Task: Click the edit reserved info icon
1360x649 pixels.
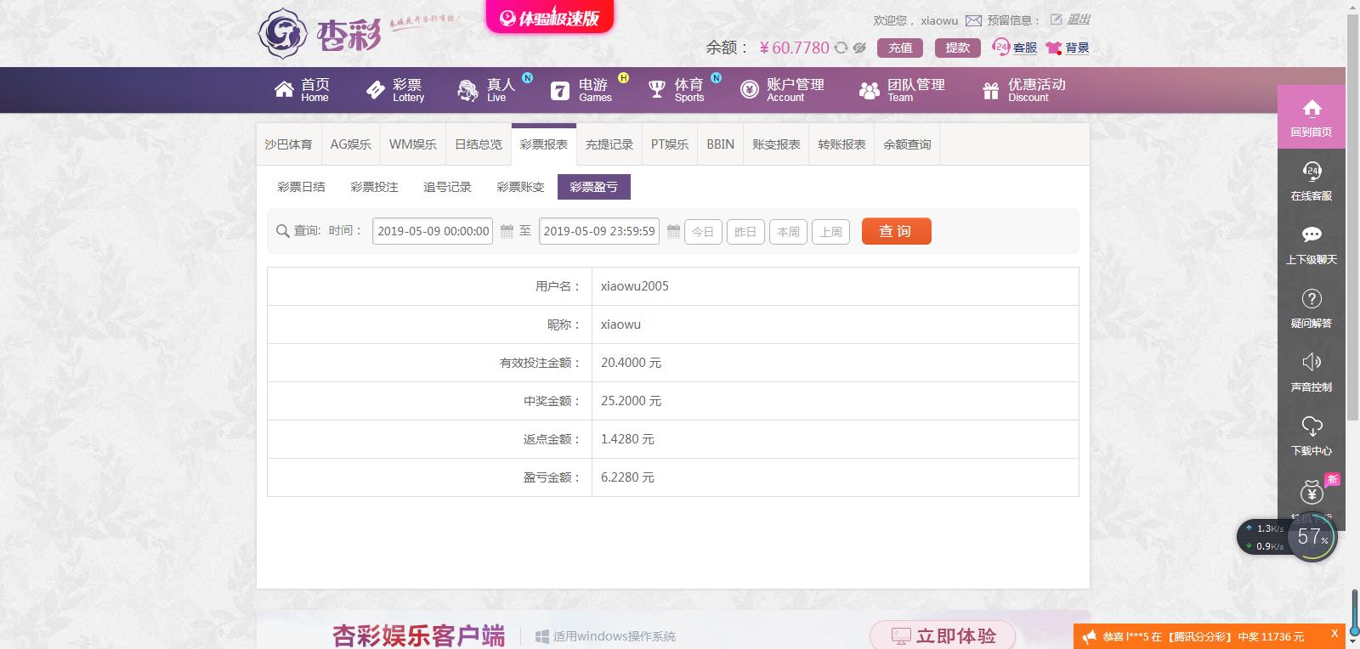Action: 1056,20
